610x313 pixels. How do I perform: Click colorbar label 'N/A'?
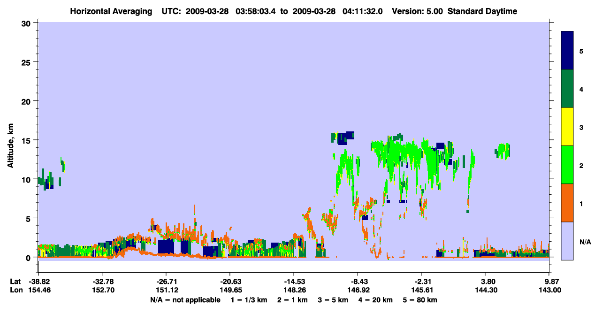click(x=585, y=242)
